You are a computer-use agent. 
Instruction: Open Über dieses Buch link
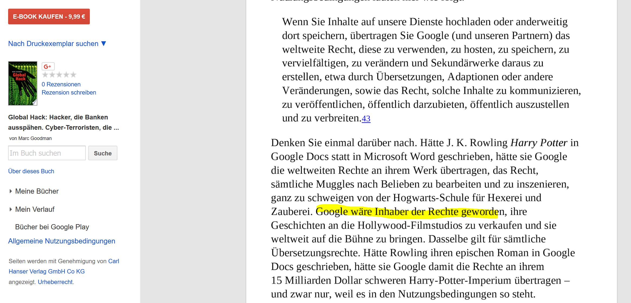[31, 171]
